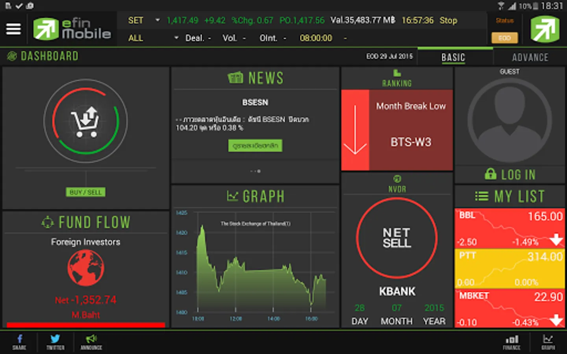Tap the Stop market status text
Image resolution: width=567 pixels, height=354 pixels.
(448, 20)
